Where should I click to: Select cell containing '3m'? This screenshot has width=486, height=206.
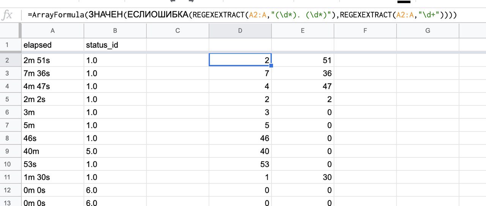point(52,112)
